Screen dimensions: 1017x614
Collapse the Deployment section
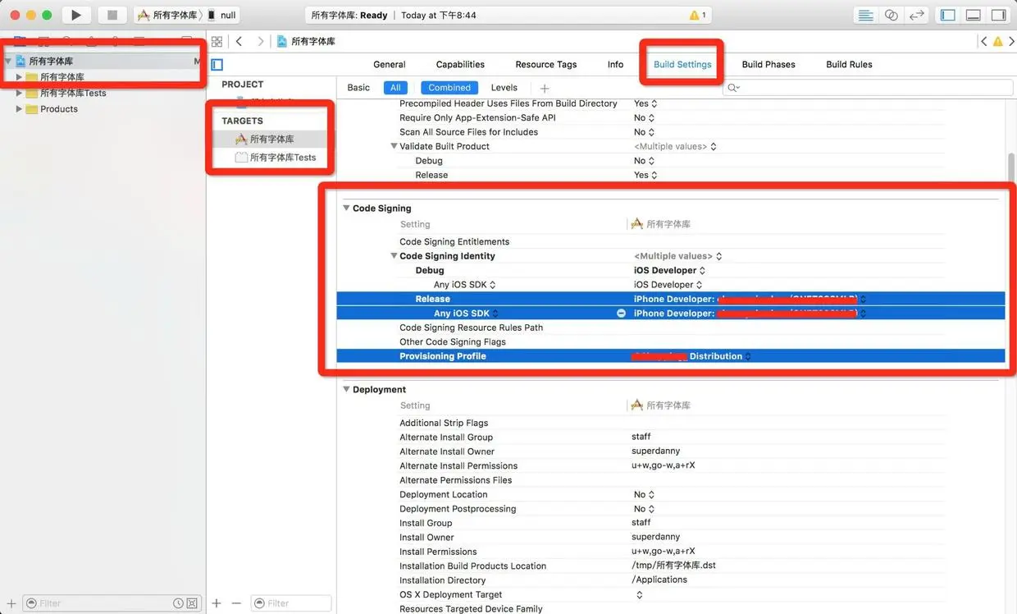(346, 390)
